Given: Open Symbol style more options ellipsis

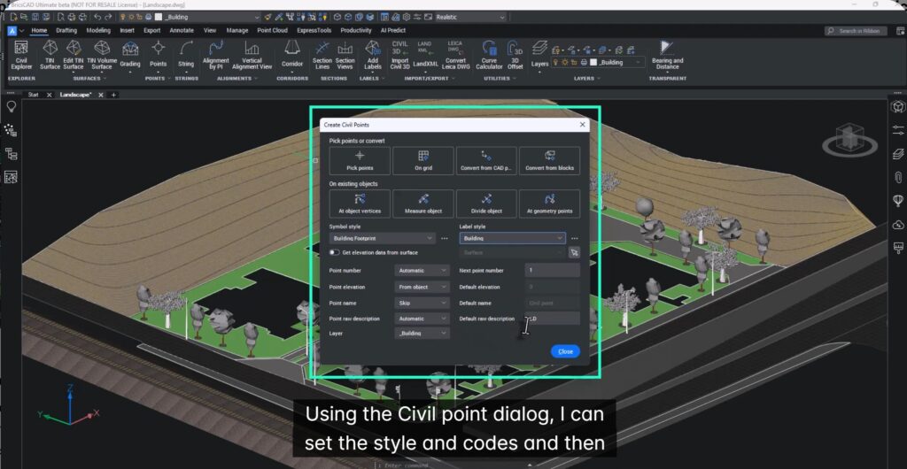Looking at the screenshot, I should pyautogui.click(x=445, y=238).
